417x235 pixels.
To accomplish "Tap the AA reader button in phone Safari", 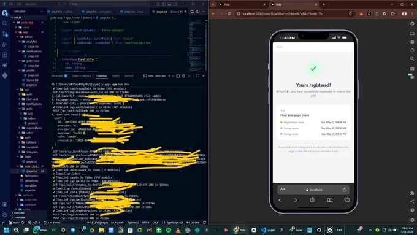I will click(x=283, y=189).
